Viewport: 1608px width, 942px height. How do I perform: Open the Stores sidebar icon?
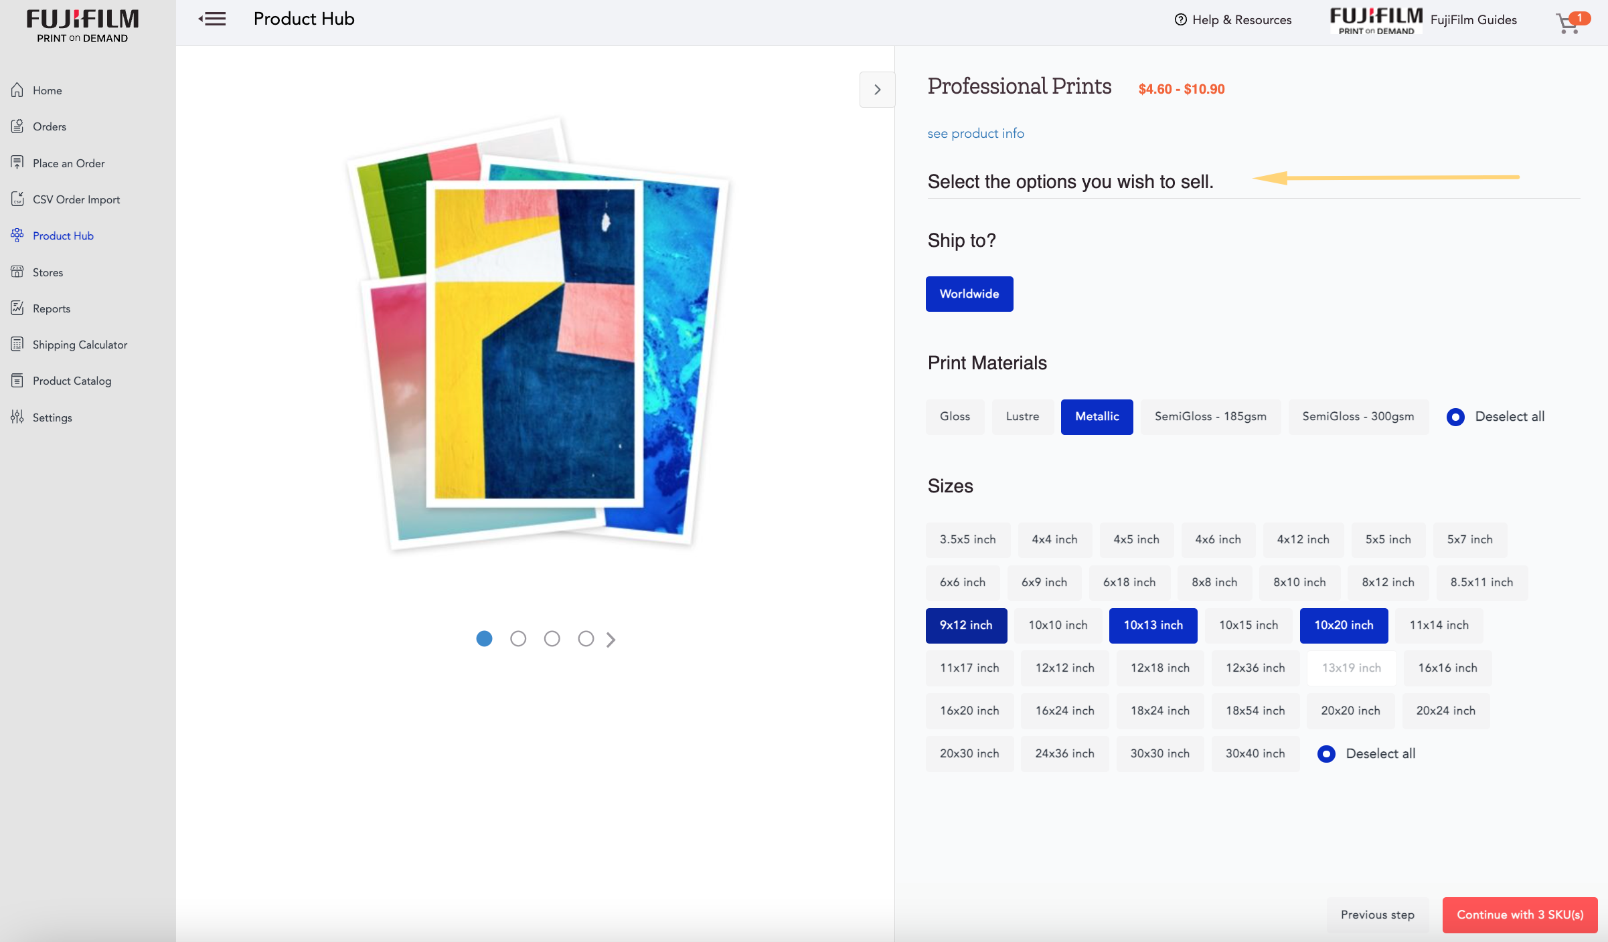pyautogui.click(x=17, y=272)
